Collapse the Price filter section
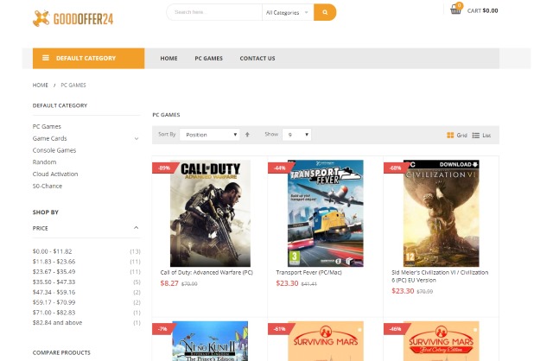Image resolution: width=553 pixels, height=361 pixels. pyautogui.click(x=137, y=228)
